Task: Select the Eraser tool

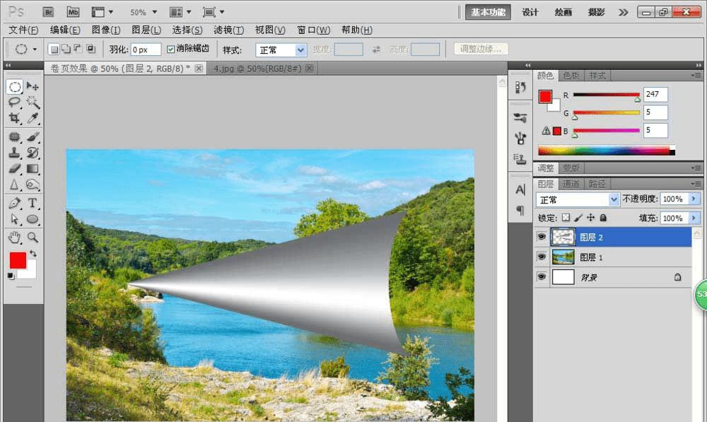Action: pos(14,169)
